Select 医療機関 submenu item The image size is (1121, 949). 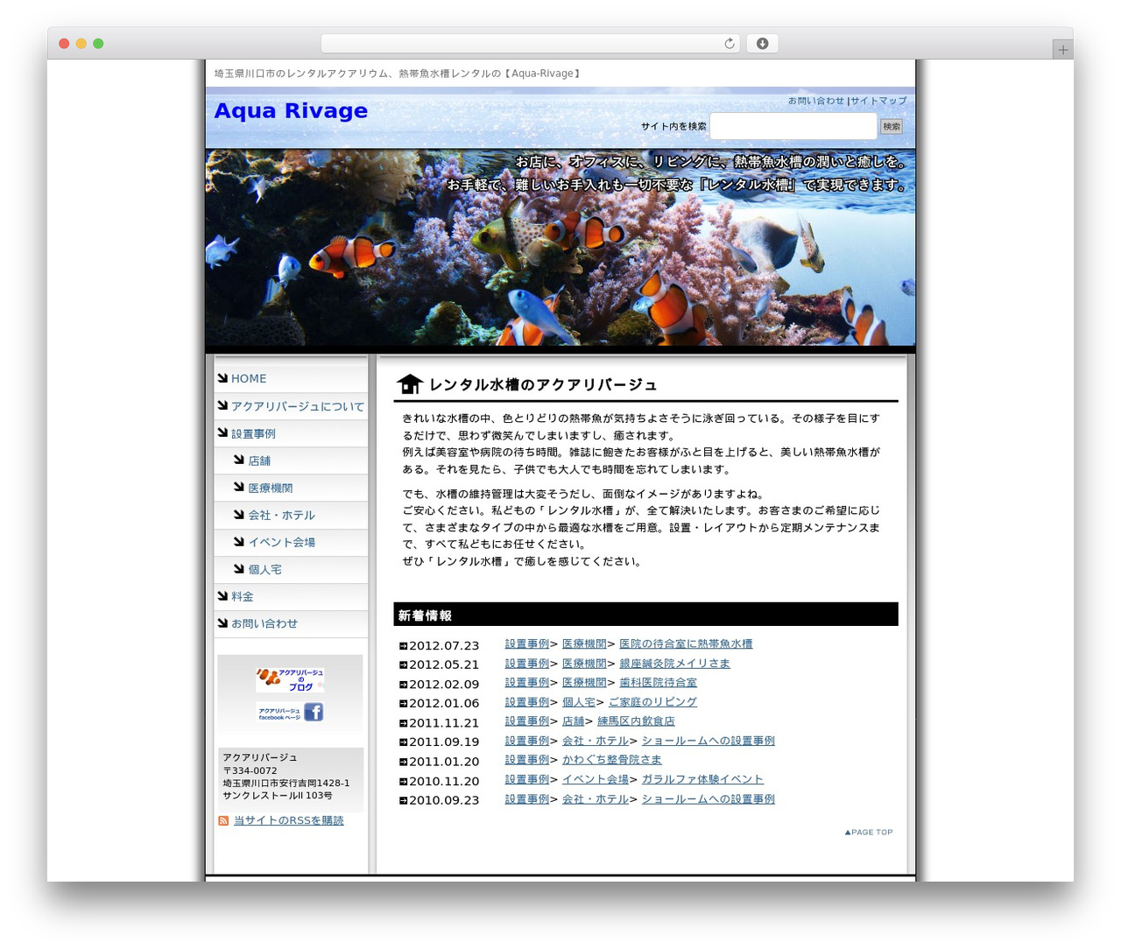pos(271,488)
